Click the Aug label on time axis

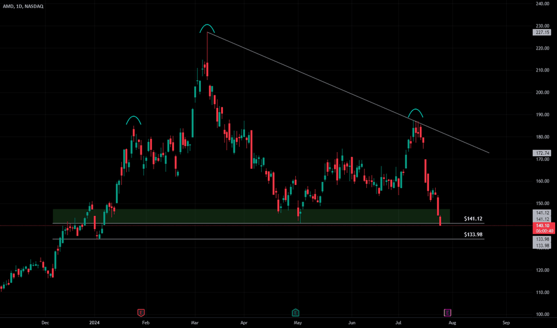(x=452, y=323)
